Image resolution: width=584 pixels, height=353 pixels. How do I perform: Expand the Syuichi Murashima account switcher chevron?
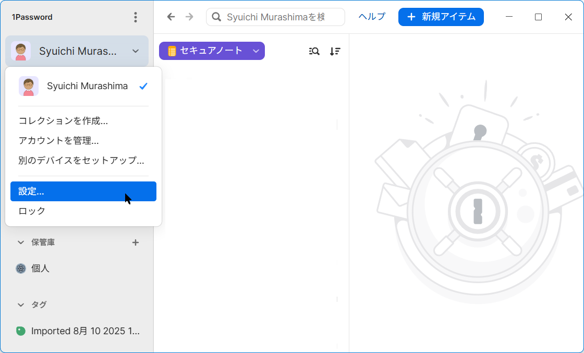136,51
